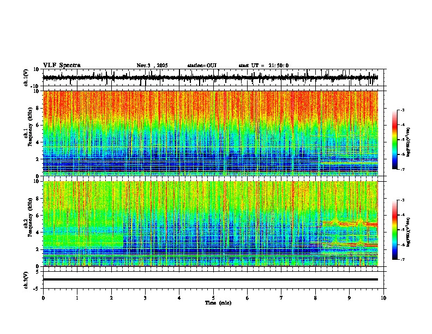Click time axis tick label "9"
This screenshot has width=432, height=334.
point(349,298)
